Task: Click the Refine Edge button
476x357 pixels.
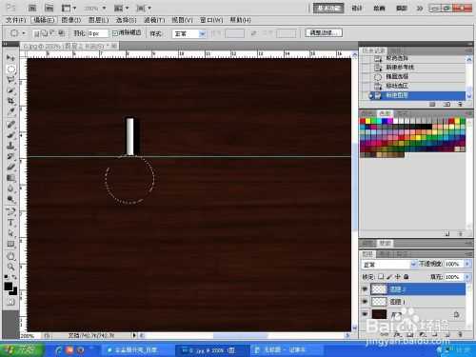Action: [x=324, y=32]
